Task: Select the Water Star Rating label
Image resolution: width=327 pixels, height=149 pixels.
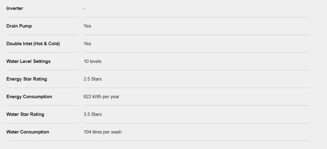Action: 25,114
